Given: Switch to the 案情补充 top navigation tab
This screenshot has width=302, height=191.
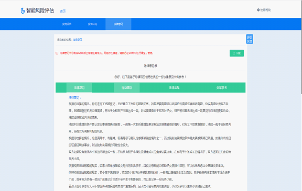Looking at the screenshot, I should [93, 24].
